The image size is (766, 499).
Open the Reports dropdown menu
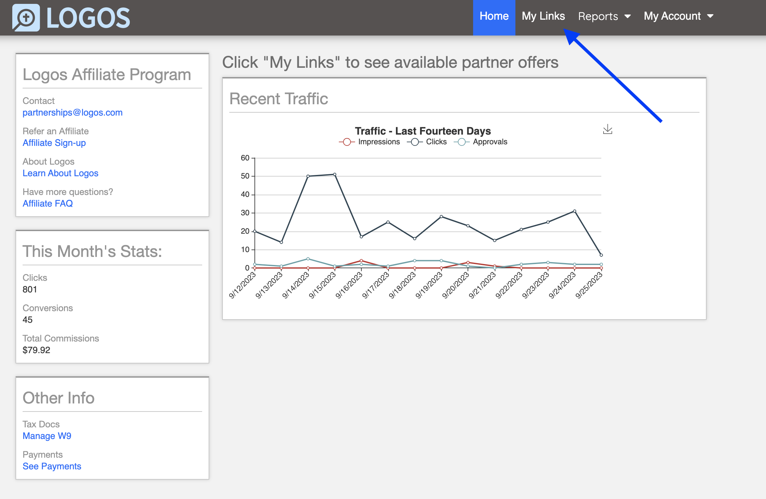click(598, 16)
